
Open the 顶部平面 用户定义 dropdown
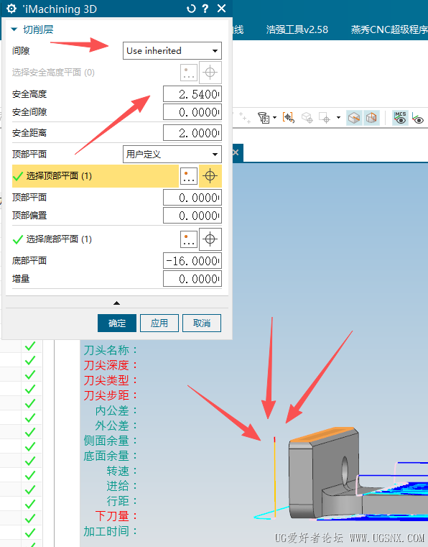pos(172,155)
